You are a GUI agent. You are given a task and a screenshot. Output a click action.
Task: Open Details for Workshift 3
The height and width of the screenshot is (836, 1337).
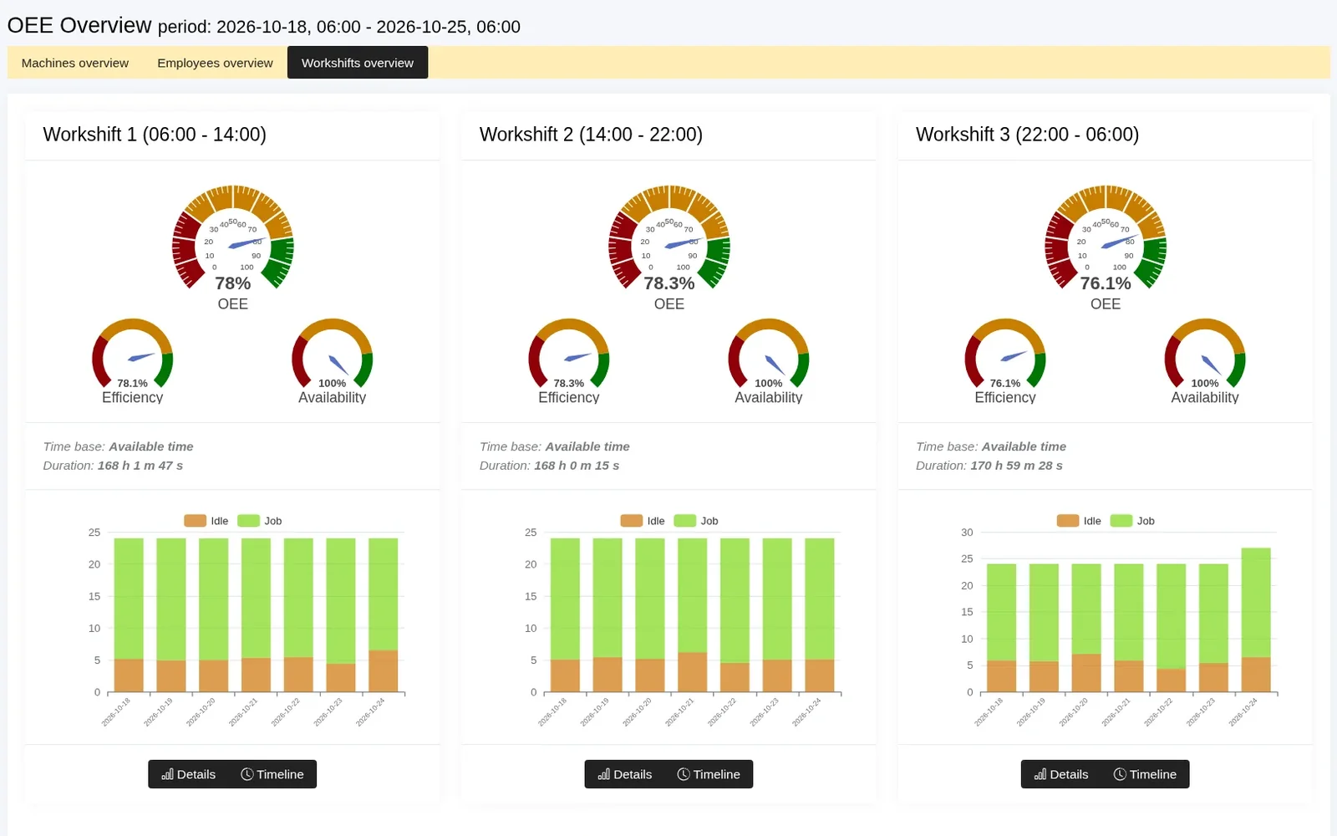[1061, 774]
